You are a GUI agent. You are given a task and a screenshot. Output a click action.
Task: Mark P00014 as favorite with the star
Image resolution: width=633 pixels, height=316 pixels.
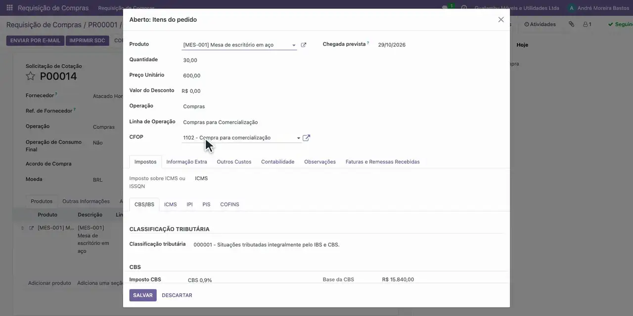[x=31, y=76]
